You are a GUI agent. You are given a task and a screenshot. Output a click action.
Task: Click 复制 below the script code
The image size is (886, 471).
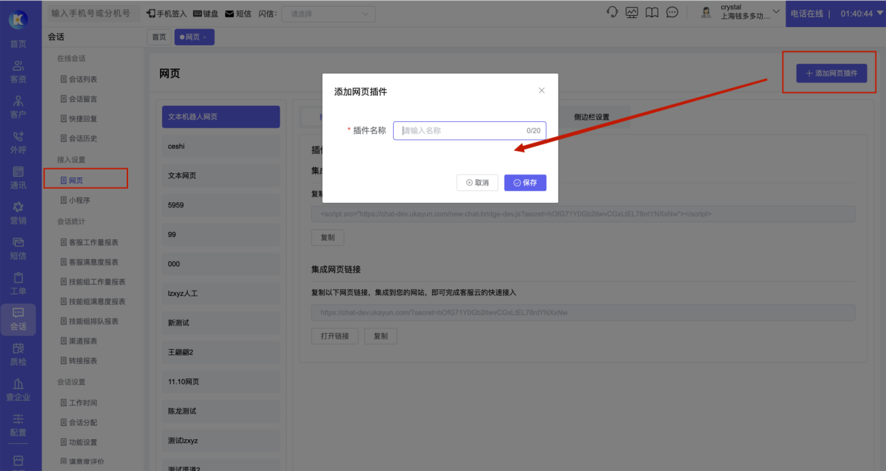point(327,237)
